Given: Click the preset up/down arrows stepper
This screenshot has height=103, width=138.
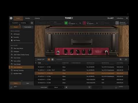Looking at the screenshot, I should [29, 23].
